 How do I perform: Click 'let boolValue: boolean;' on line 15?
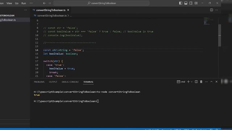point(61,54)
